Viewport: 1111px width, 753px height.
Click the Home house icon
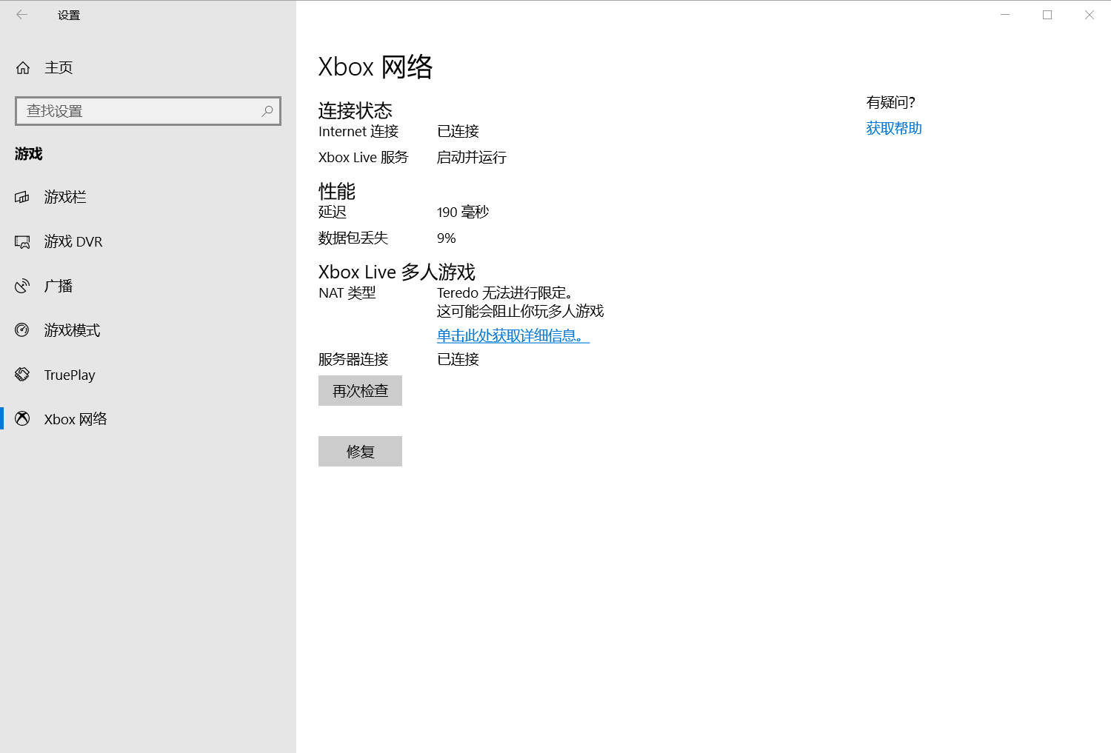[x=23, y=67]
